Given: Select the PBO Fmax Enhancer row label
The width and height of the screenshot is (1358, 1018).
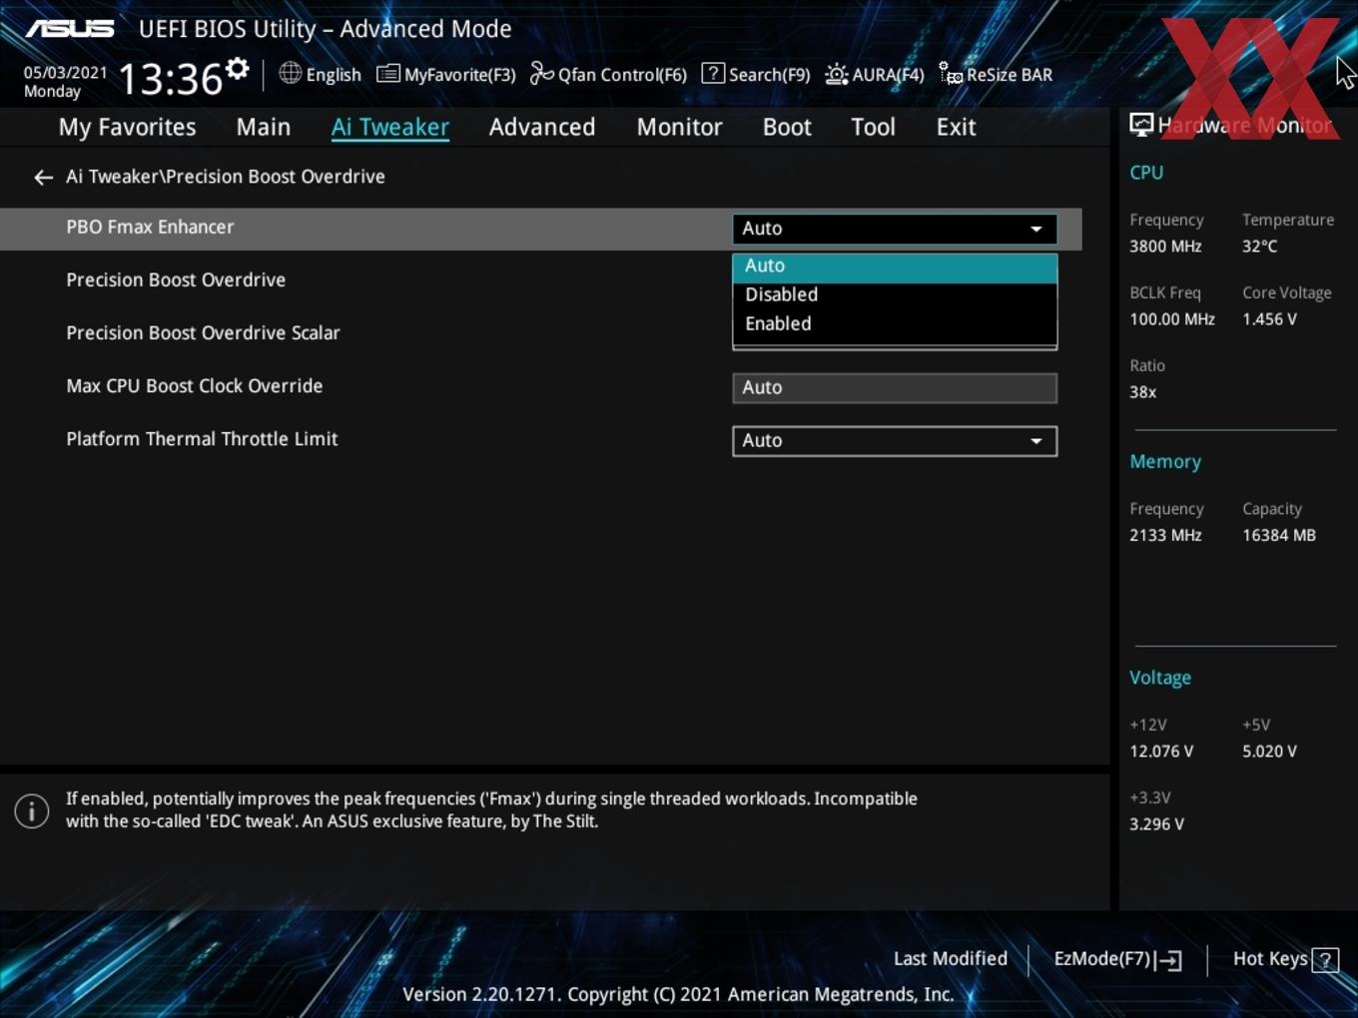Looking at the screenshot, I should (150, 227).
